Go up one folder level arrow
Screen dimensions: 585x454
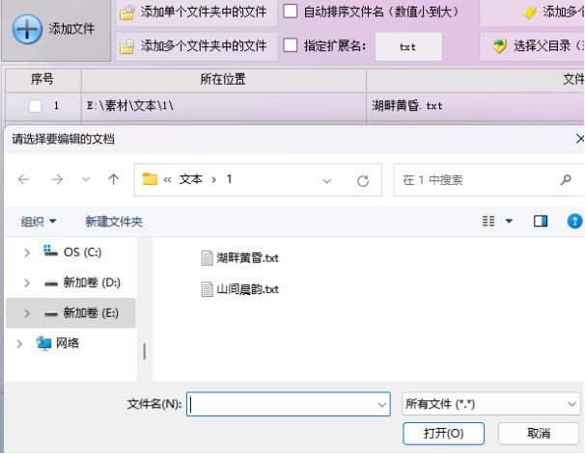coord(114,179)
